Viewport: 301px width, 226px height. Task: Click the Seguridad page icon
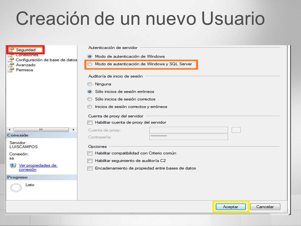point(11,50)
